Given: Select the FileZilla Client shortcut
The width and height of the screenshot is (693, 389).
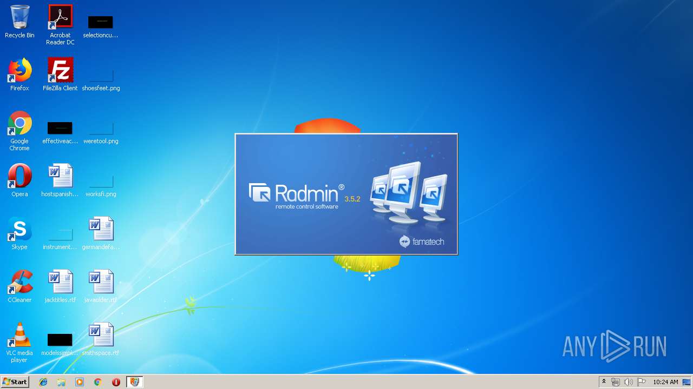Looking at the screenshot, I should point(60,75).
